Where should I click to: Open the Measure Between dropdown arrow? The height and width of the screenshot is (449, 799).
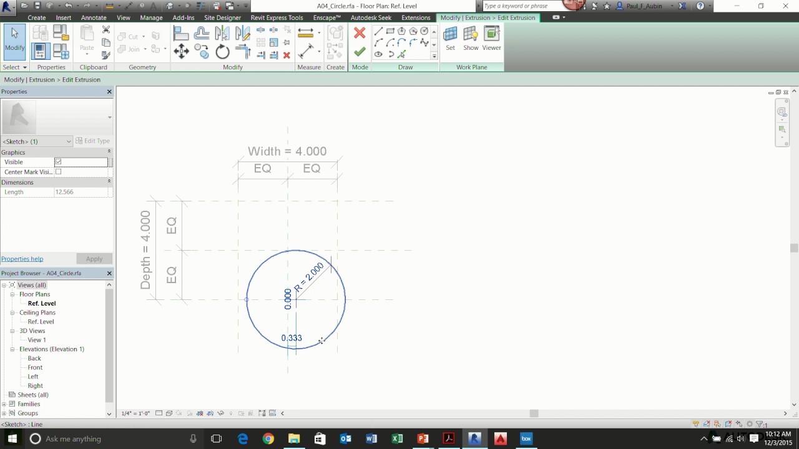[319, 32]
